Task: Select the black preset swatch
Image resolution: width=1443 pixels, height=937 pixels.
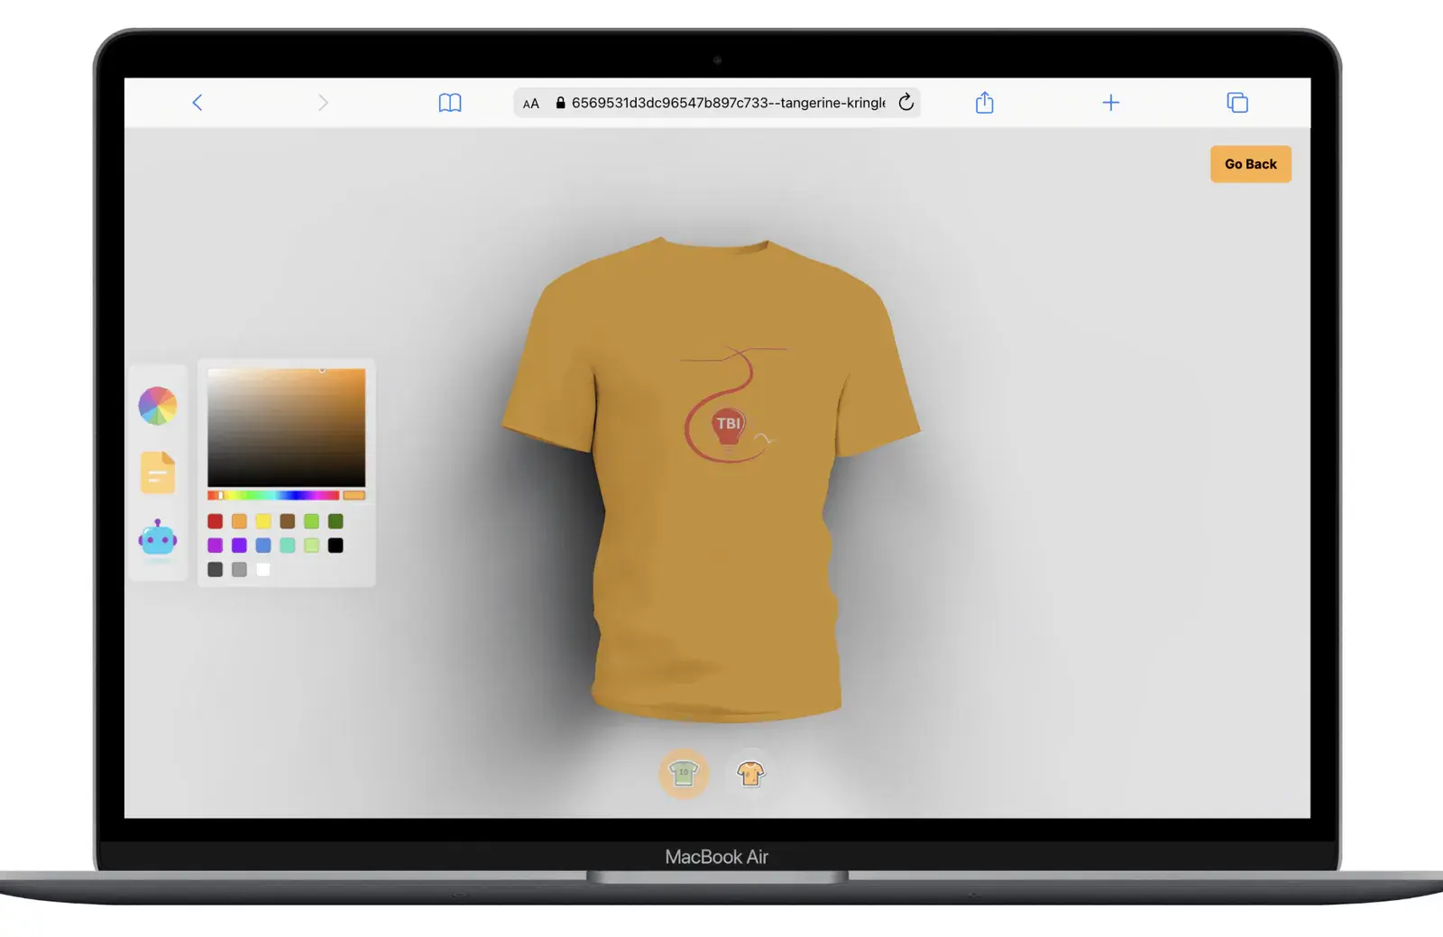Action: coord(335,546)
